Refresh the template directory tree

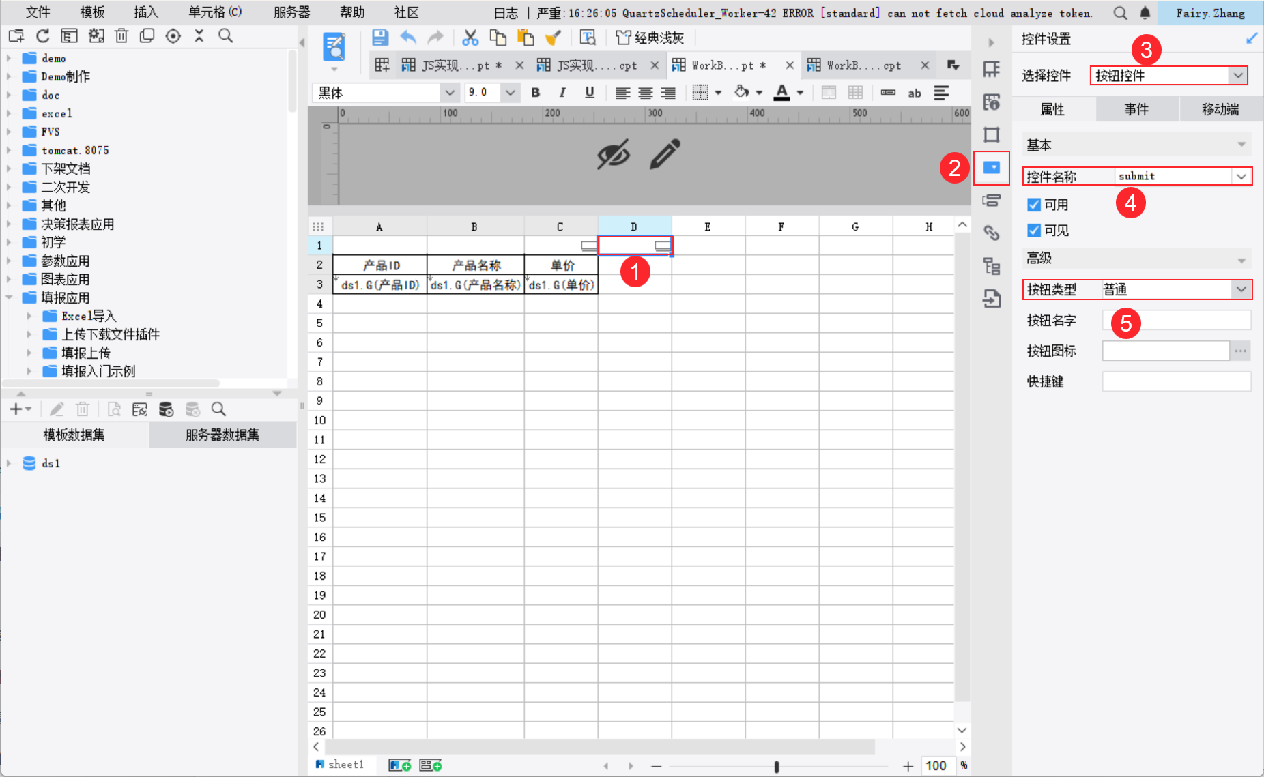[x=42, y=36]
